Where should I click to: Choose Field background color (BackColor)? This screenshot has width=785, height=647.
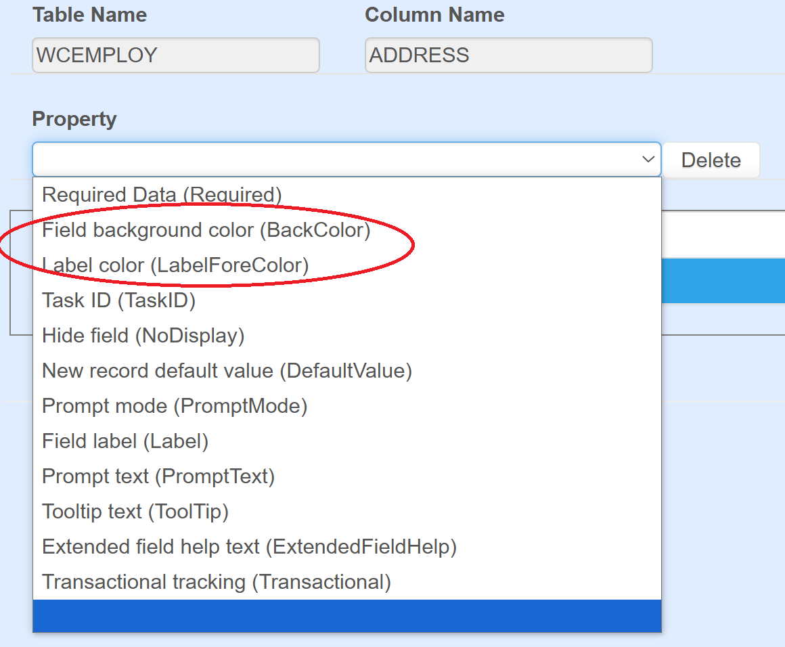coord(206,230)
